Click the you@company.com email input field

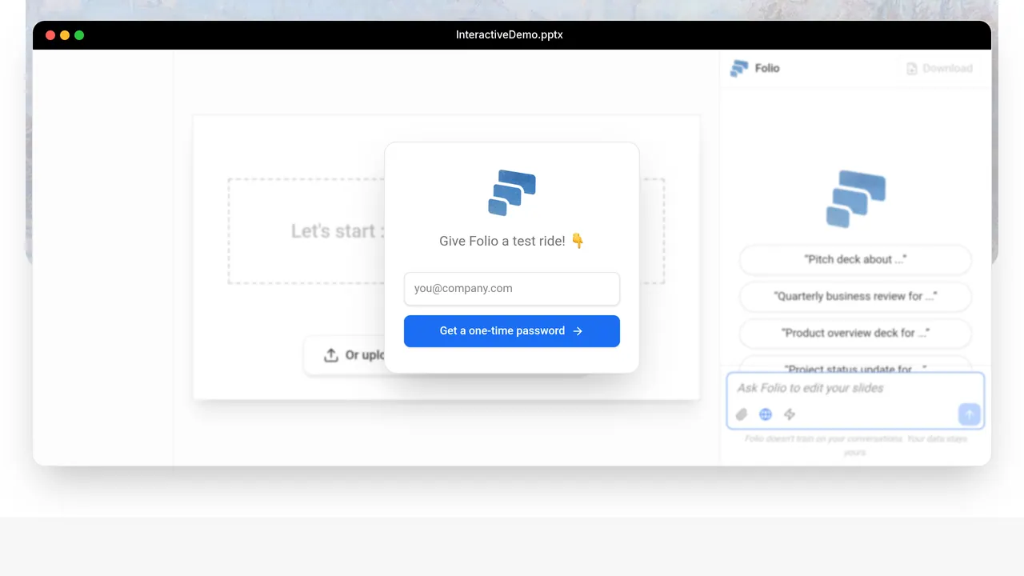(x=512, y=289)
